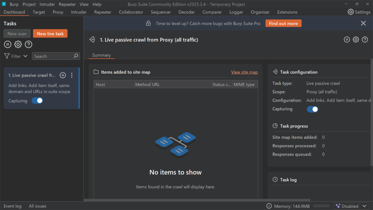This screenshot has height=210, width=373.
Task: Switch to the Extensions tab
Action: coord(287,12)
